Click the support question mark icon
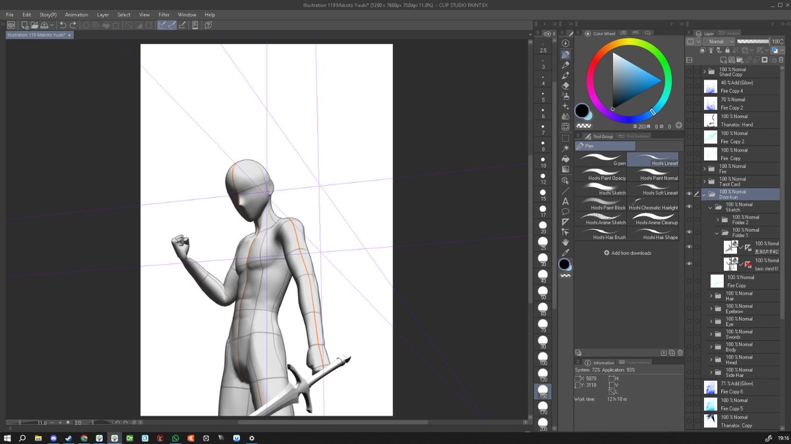 pos(208,25)
